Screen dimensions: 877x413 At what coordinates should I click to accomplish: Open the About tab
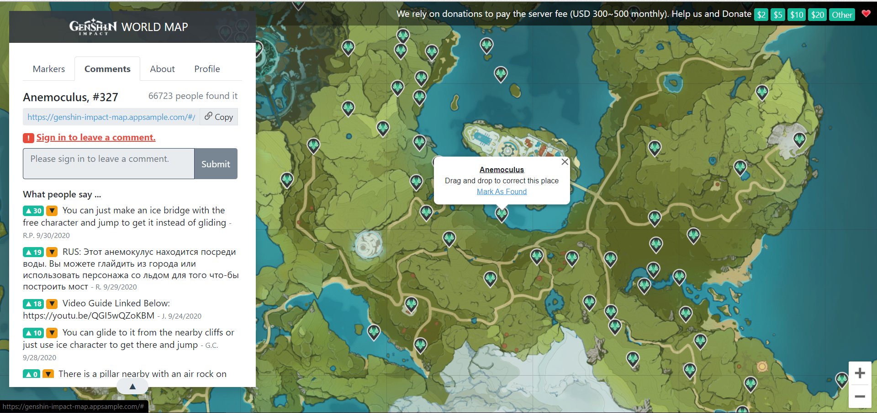[162, 69]
